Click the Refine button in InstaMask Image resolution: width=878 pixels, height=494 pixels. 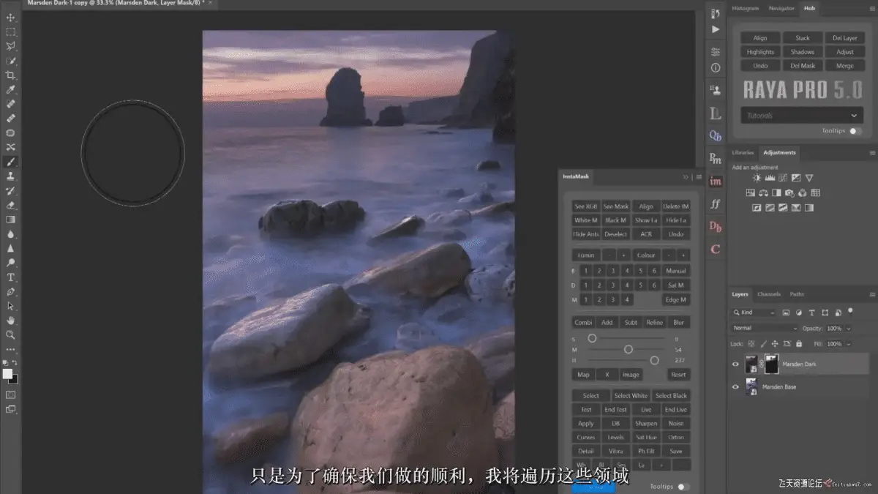click(654, 322)
